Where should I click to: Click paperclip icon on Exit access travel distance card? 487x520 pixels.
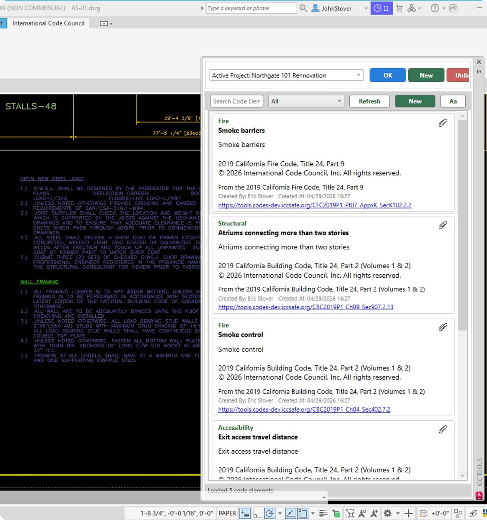443,429
